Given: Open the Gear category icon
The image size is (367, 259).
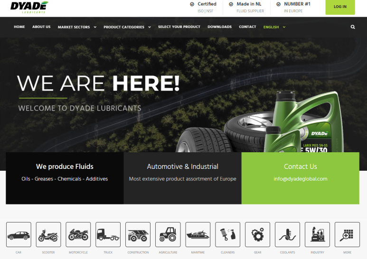Looking at the screenshot, I should click(x=257, y=234).
